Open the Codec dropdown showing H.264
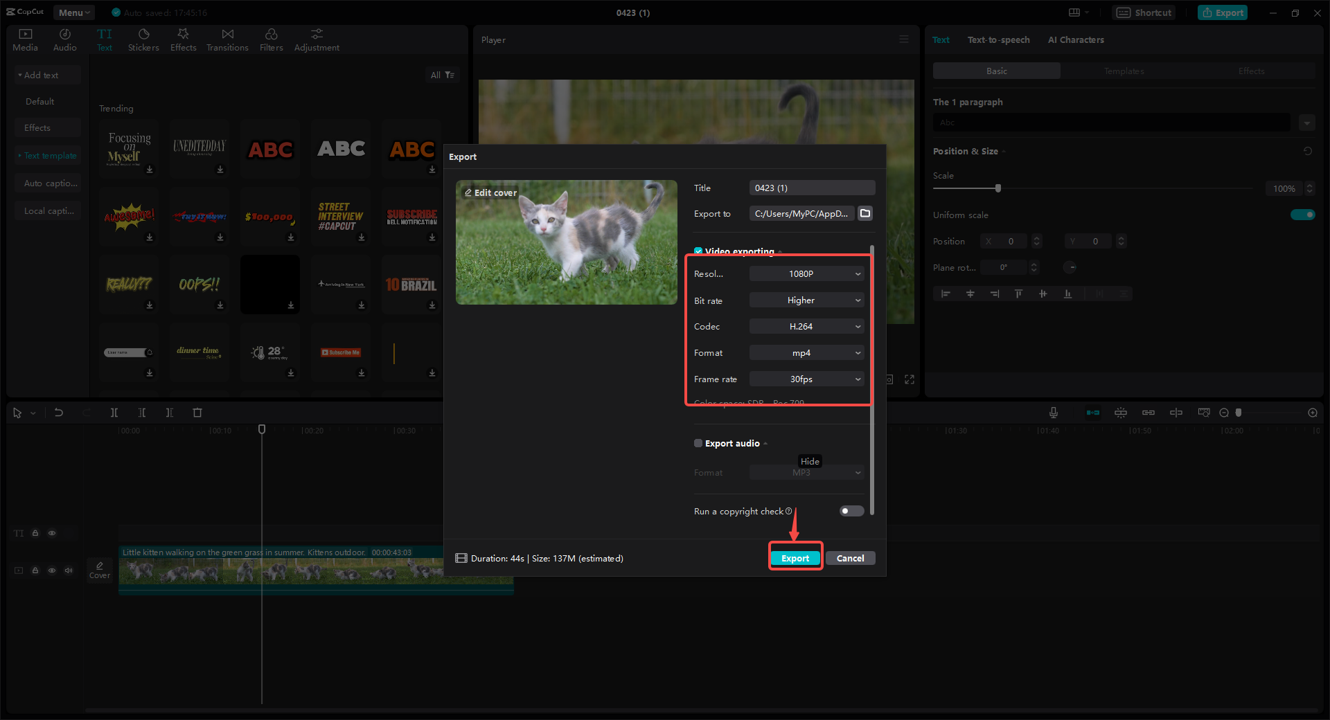 tap(806, 326)
